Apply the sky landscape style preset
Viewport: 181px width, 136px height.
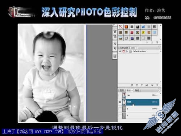pyautogui.click(x=121, y=38)
